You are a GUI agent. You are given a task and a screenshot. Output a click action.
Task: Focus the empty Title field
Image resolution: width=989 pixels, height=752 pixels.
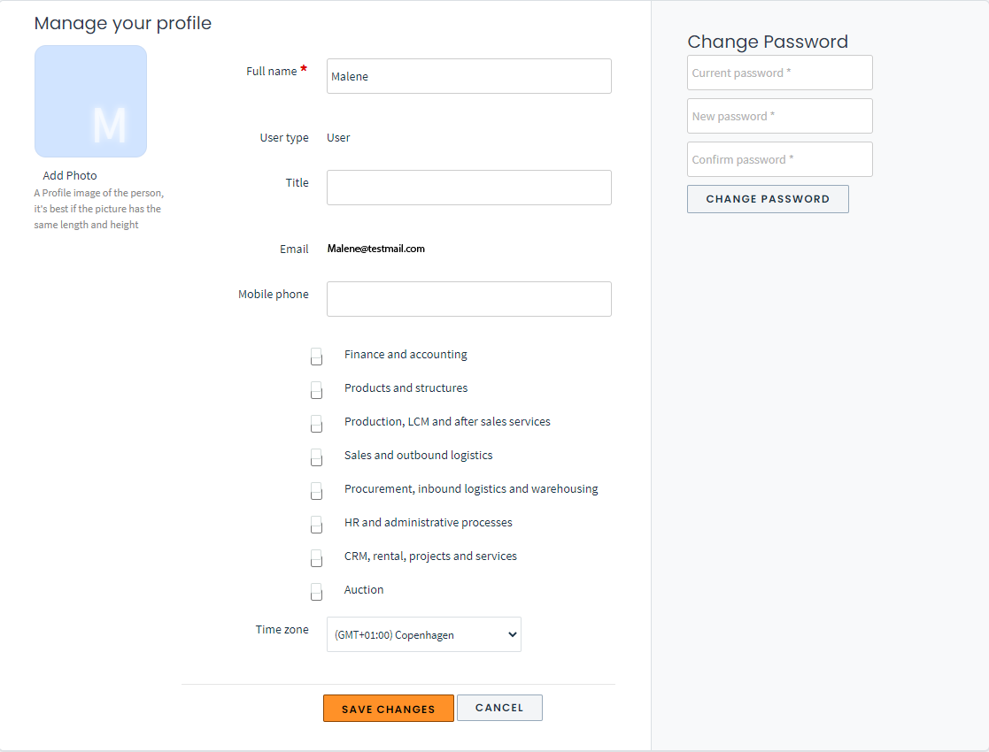[x=468, y=188]
